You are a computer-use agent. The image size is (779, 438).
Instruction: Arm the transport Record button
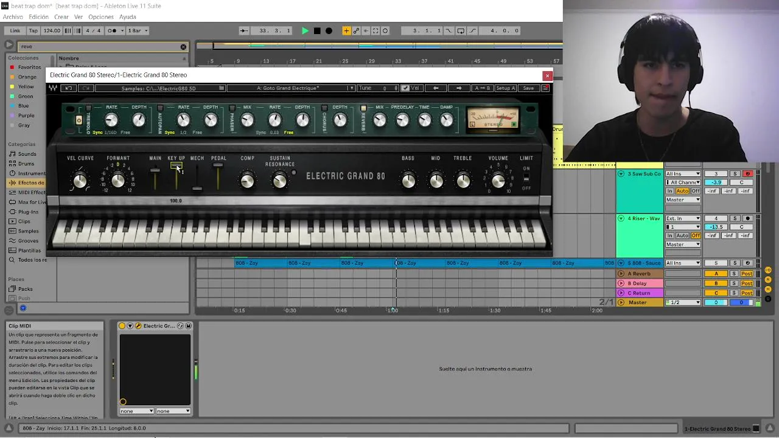329,30
